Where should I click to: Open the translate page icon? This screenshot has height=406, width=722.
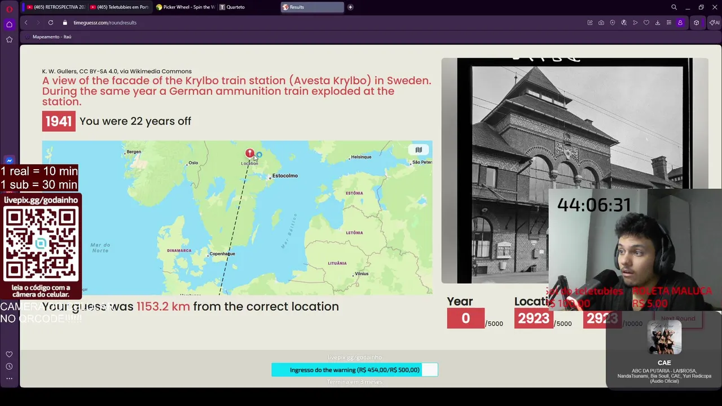(624, 23)
